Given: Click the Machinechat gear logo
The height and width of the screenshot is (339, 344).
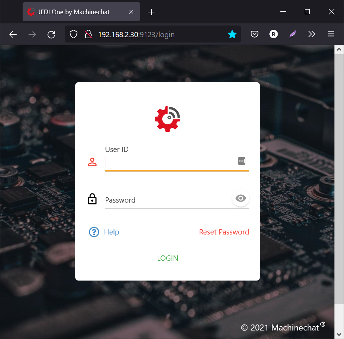Looking at the screenshot, I should point(168,119).
